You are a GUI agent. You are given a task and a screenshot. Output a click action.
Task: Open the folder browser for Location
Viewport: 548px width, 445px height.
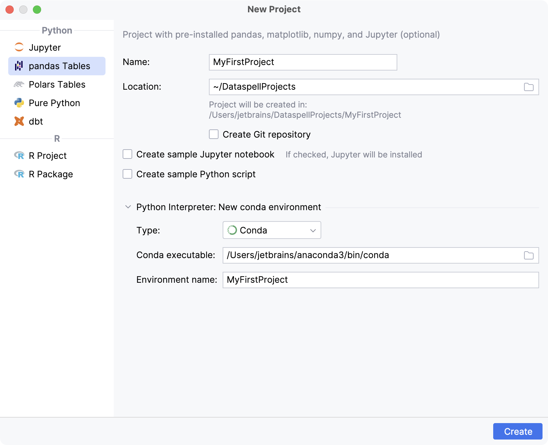pos(528,87)
